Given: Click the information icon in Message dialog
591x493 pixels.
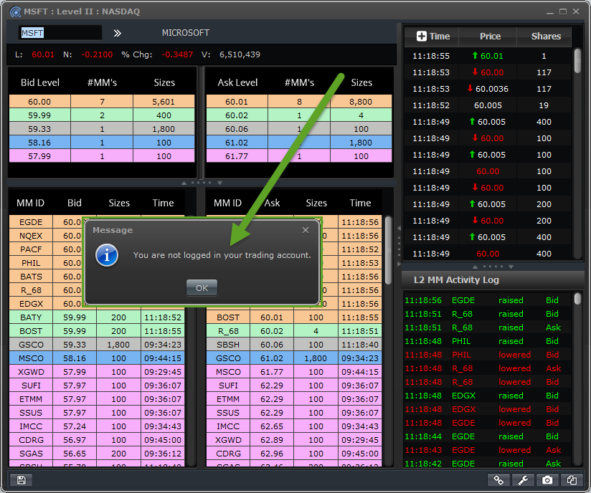Looking at the screenshot, I should pos(107,255).
